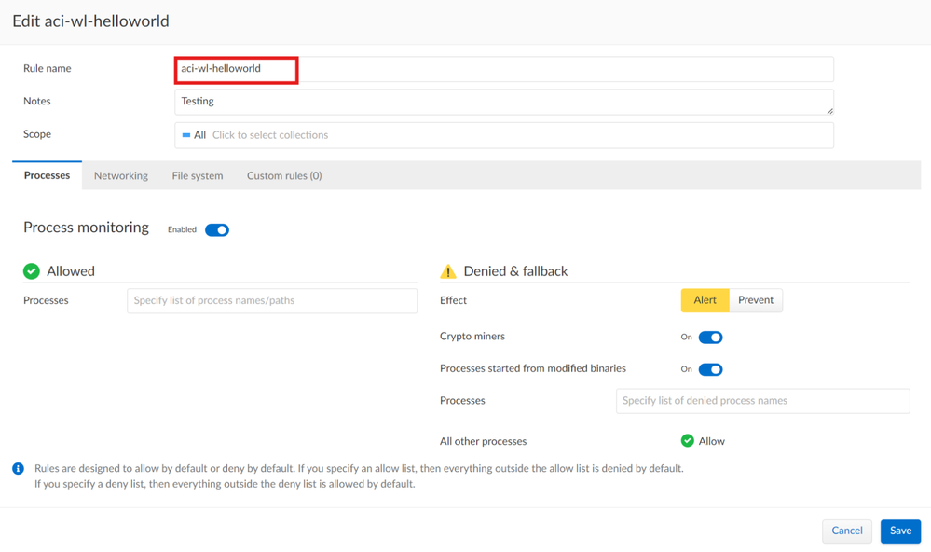Set Effect to Prevent
931x552 pixels.
click(755, 300)
